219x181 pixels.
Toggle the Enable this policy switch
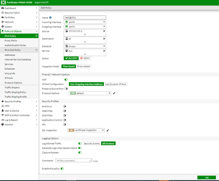click(62, 169)
